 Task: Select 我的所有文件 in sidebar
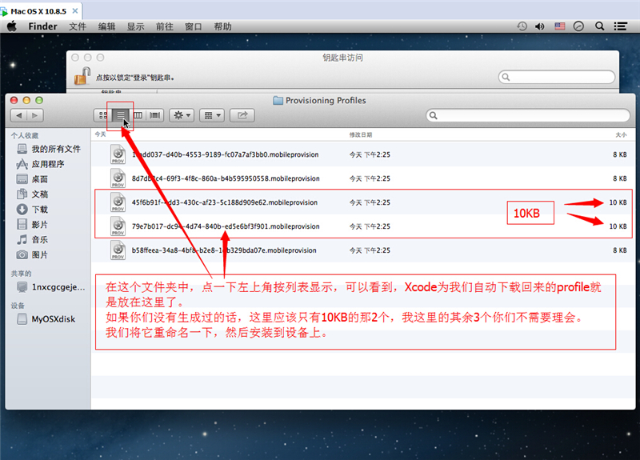click(x=49, y=149)
